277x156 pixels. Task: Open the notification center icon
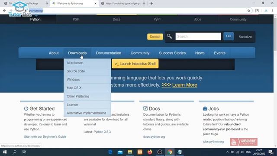pyautogui.click(x=271, y=152)
